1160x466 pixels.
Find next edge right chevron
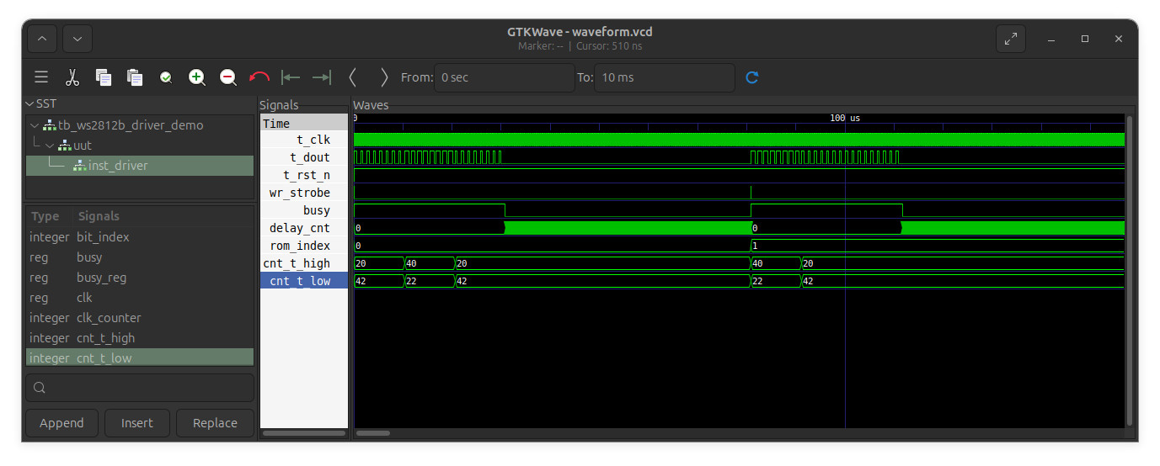click(x=384, y=77)
